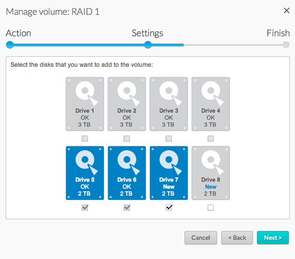Screen dimensions: 295x259
Task: Go to the Action step label
Action: (18, 33)
